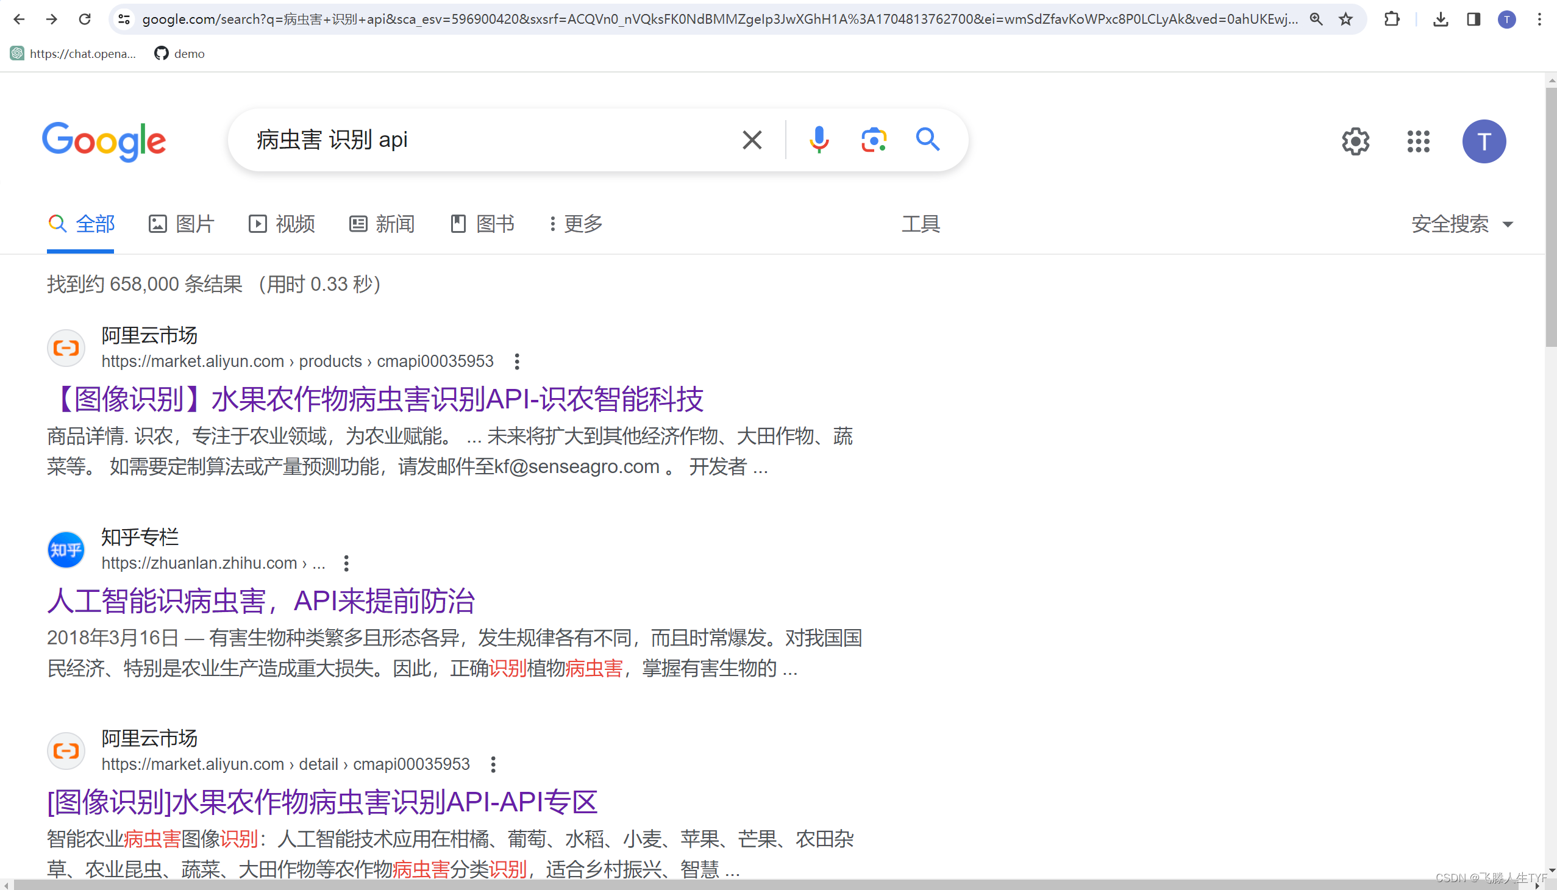Open options for 阿里云市场 detail result
Viewport: 1557px width, 890px height.
tap(493, 764)
